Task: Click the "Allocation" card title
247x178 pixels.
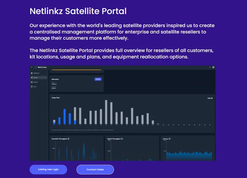Action: (x=55, y=79)
